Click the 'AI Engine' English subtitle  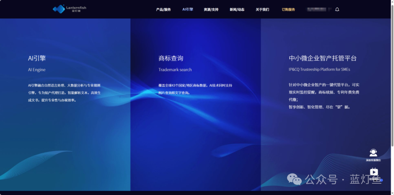point(36,70)
